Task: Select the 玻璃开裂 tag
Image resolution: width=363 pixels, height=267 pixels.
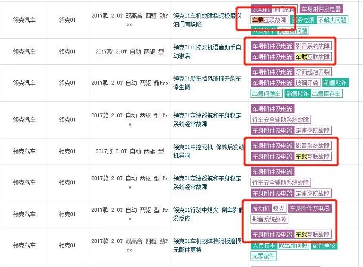Action: (307, 83)
